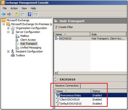Click the Microsoft Exchange root node icon
Viewport: 128px width, 110px height.
point(4,20)
